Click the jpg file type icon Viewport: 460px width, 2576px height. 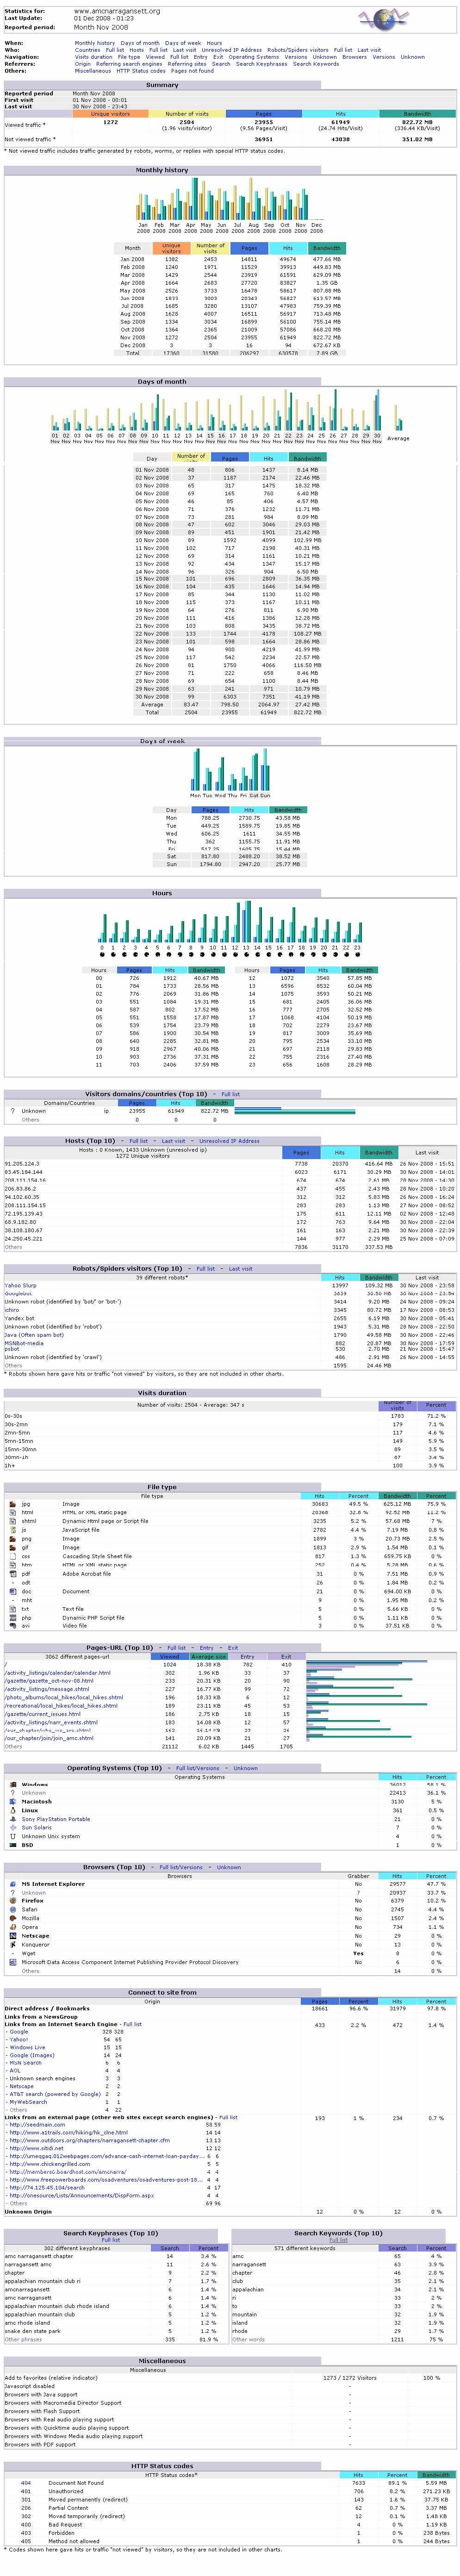tap(12, 1504)
